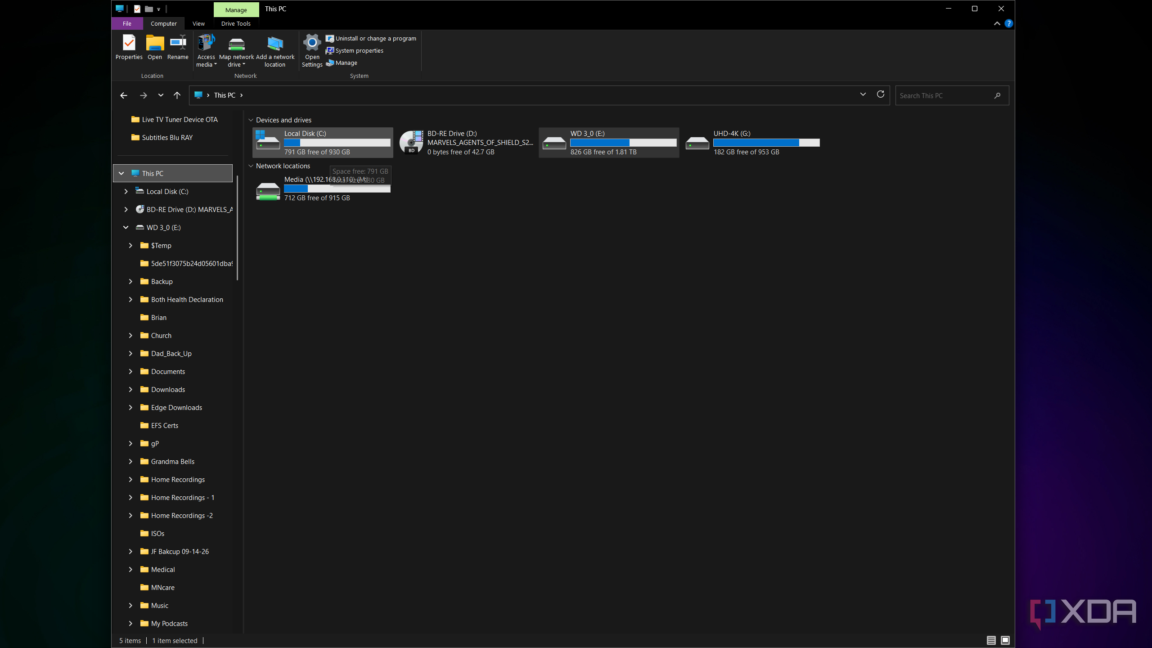Expand the Backup folder node

(x=130, y=281)
